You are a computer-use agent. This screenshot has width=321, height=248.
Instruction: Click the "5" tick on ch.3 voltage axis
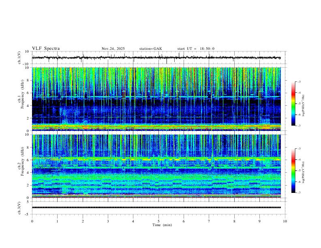[28, 201]
